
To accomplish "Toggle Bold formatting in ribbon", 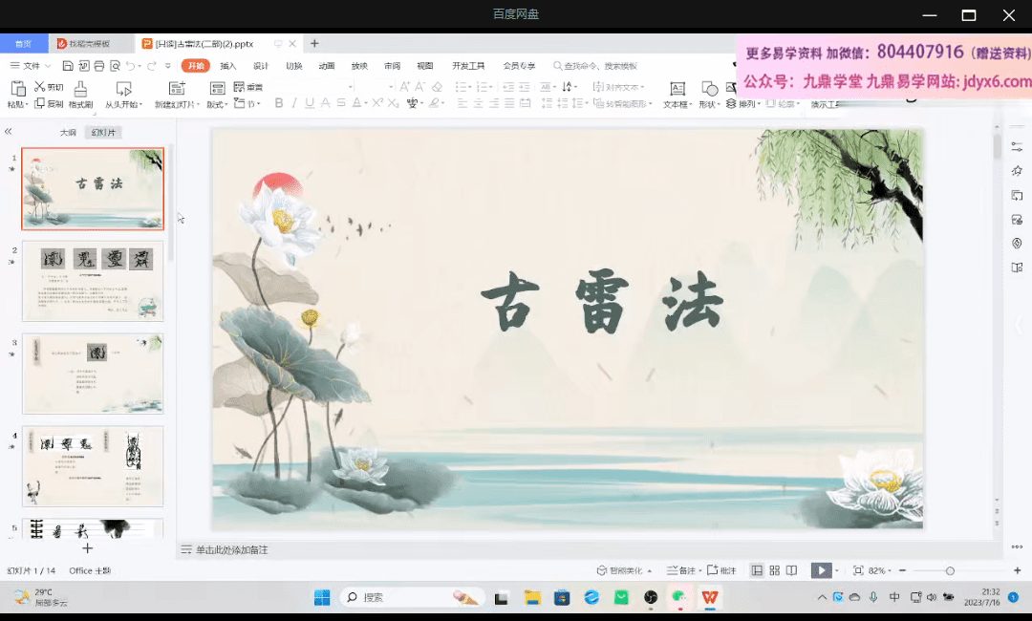I will [x=279, y=103].
